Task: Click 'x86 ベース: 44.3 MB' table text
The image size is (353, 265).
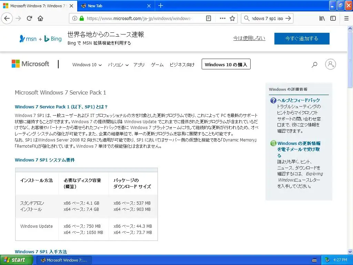Action: point(133,226)
